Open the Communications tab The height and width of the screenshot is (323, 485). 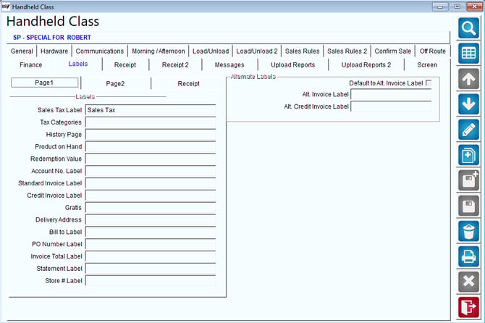click(x=100, y=51)
